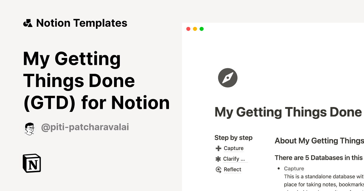The image size is (364, 191).
Task: Click the Notion cube logo
Action: click(x=32, y=163)
